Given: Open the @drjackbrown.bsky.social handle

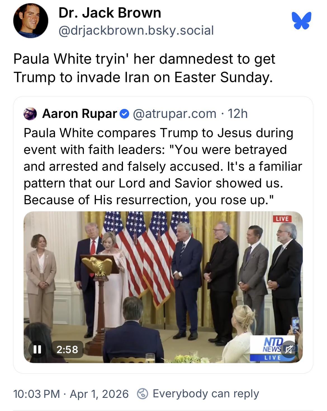Looking at the screenshot, I should (x=136, y=30).
